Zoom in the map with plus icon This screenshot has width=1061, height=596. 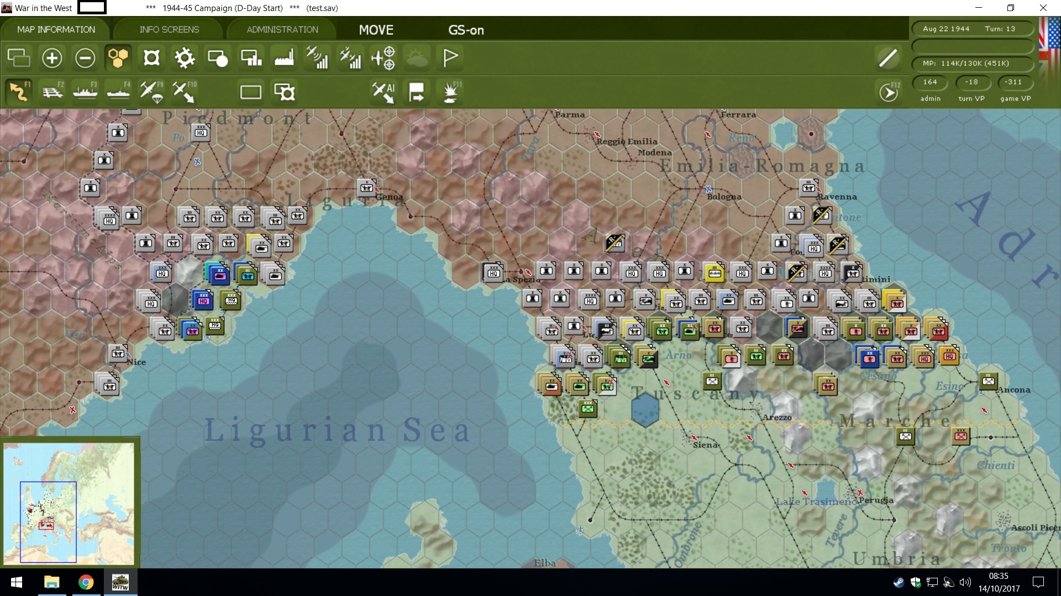click(x=52, y=57)
